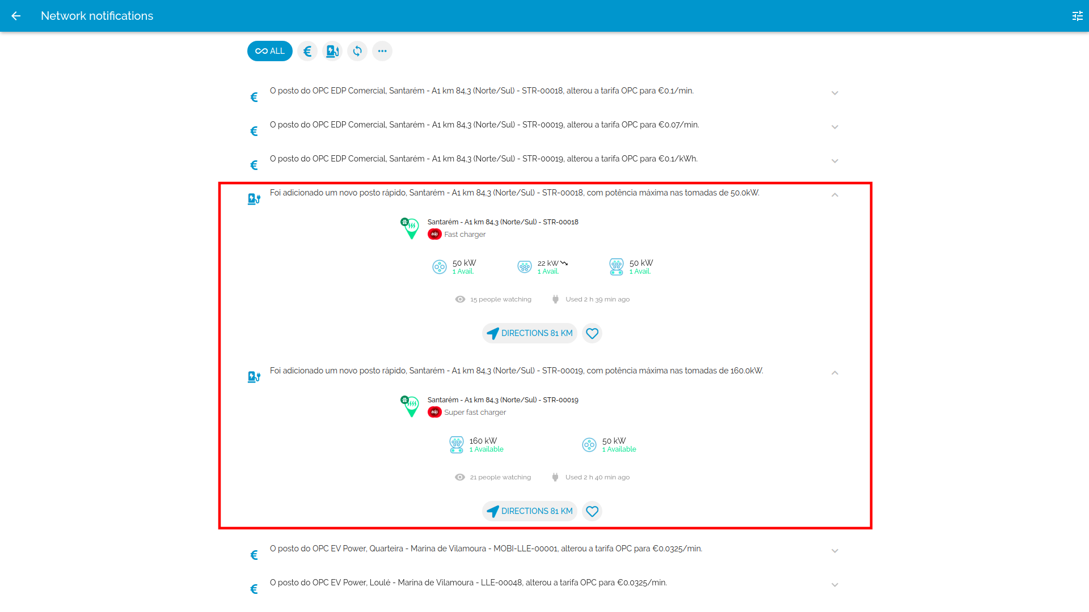The height and width of the screenshot is (612, 1089).
Task: Click the back arrow in header
Action: pyautogui.click(x=16, y=16)
